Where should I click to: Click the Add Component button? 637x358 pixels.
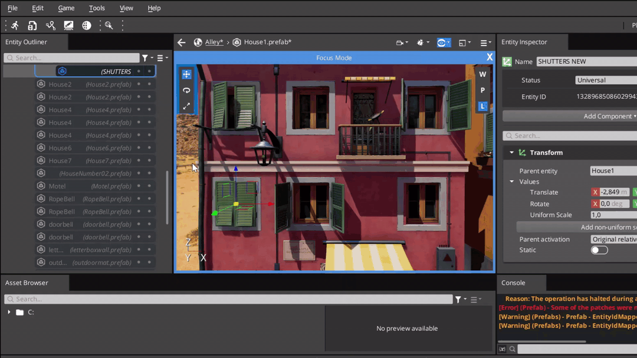click(x=608, y=116)
